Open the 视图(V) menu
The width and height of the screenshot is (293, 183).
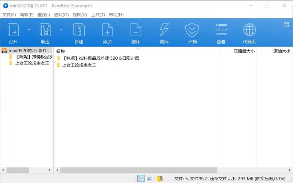80,15
